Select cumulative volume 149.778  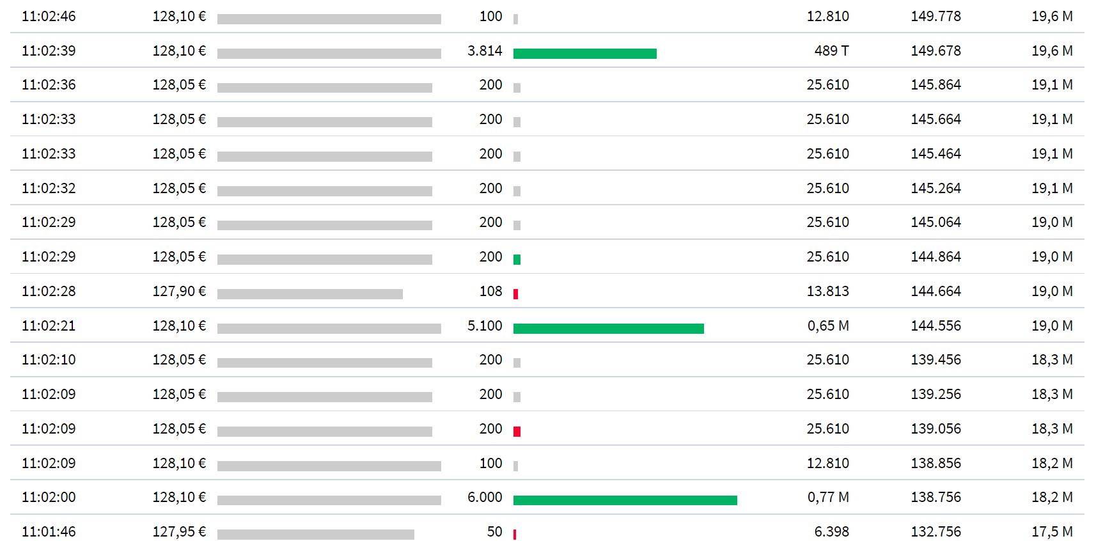pos(936,16)
